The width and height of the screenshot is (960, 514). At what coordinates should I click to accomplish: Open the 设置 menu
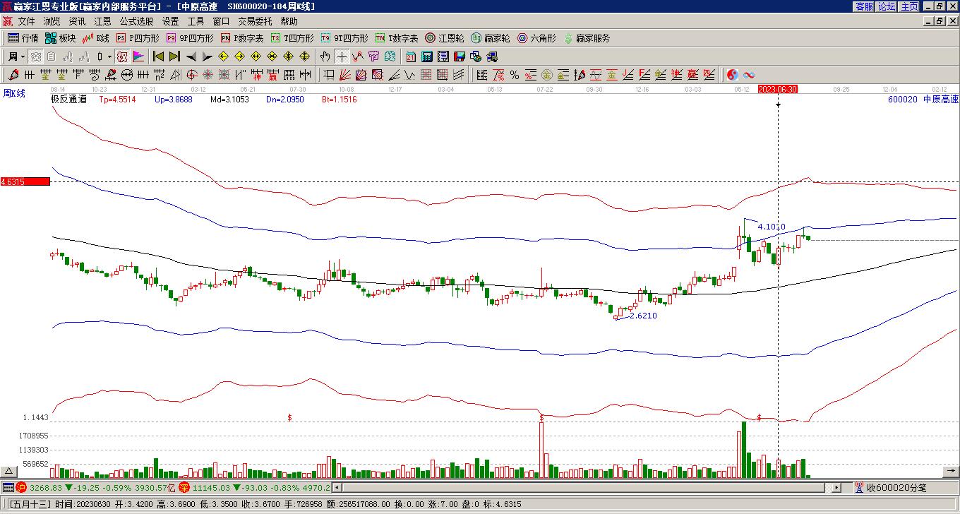[x=170, y=22]
